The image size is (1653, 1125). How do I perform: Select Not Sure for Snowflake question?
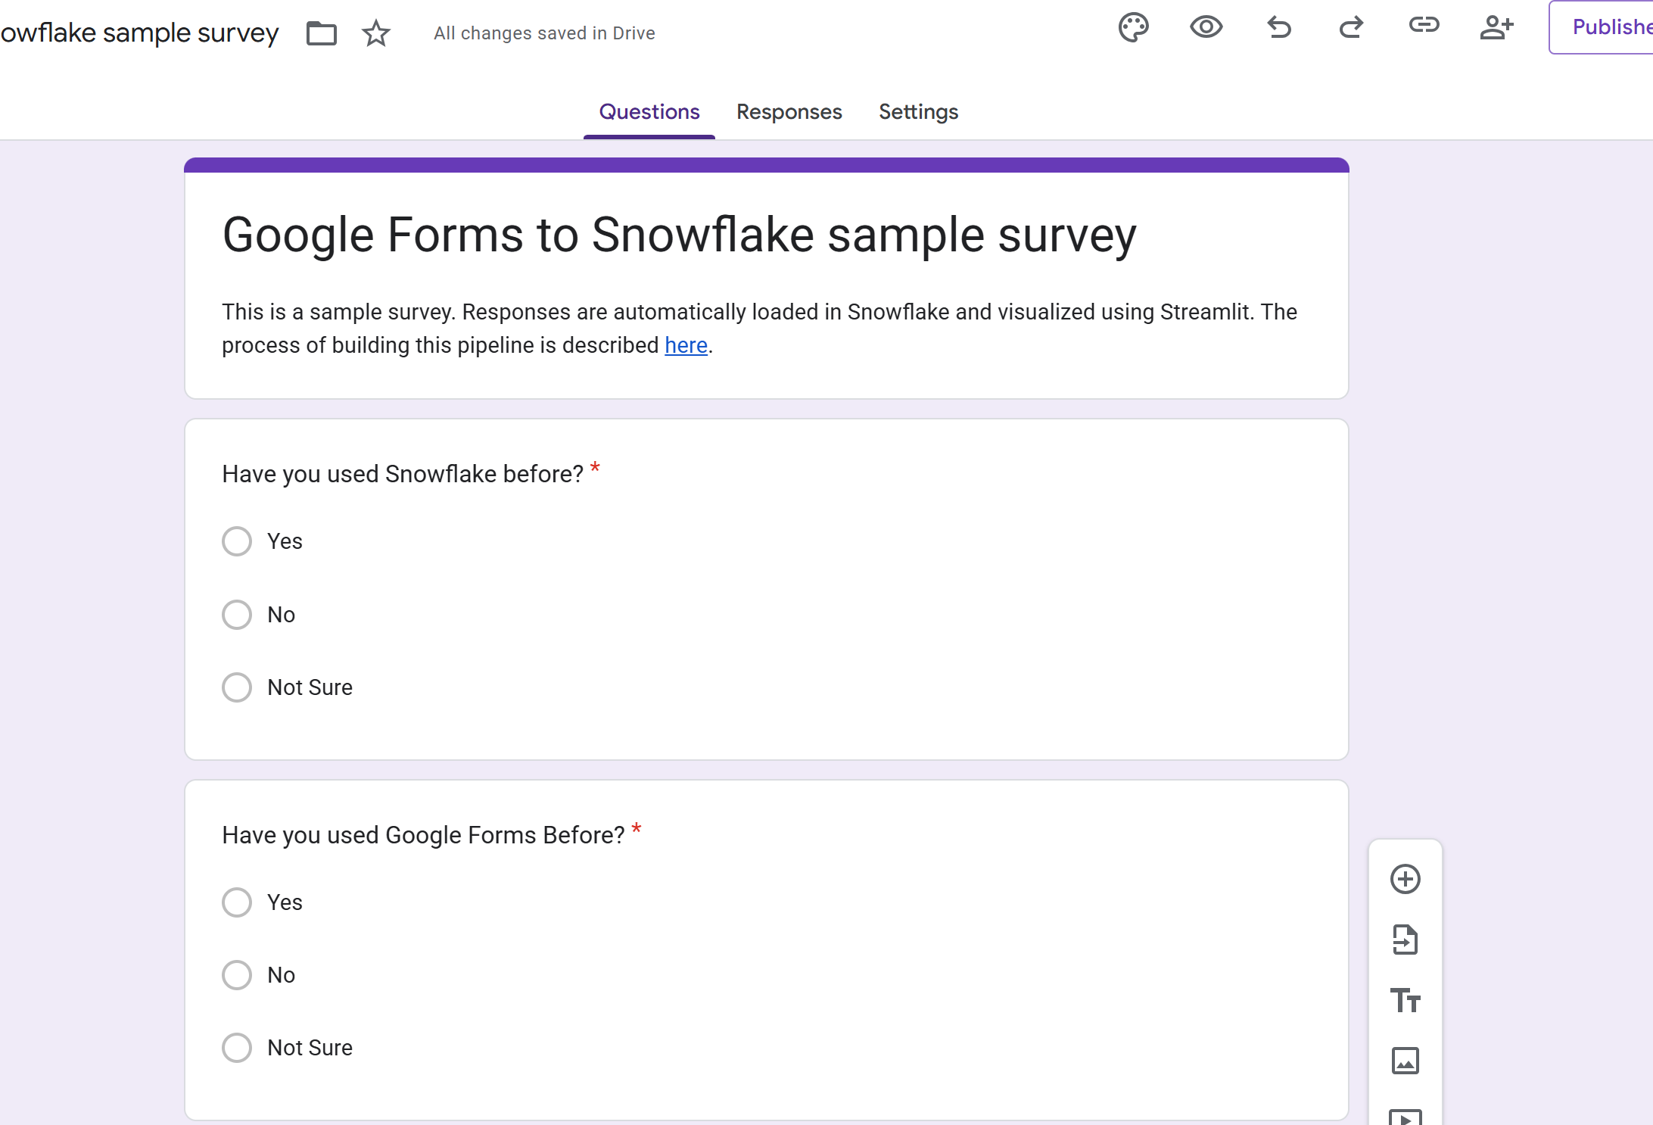pos(237,687)
